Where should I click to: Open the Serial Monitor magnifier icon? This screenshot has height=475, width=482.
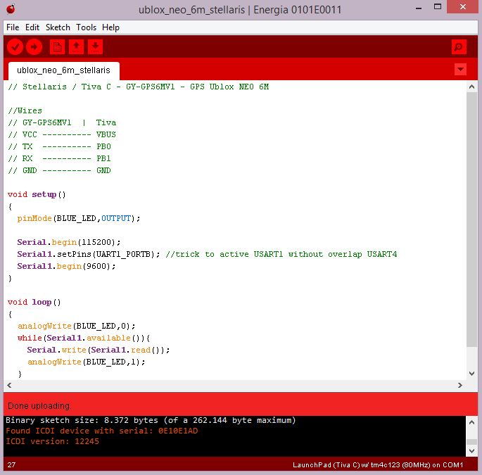pos(459,47)
